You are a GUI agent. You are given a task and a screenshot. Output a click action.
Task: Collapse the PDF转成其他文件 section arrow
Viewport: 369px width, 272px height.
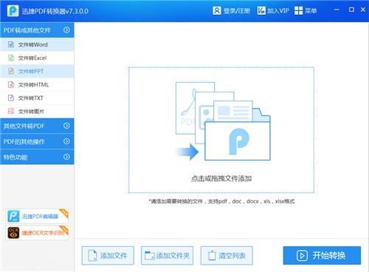coord(66,30)
